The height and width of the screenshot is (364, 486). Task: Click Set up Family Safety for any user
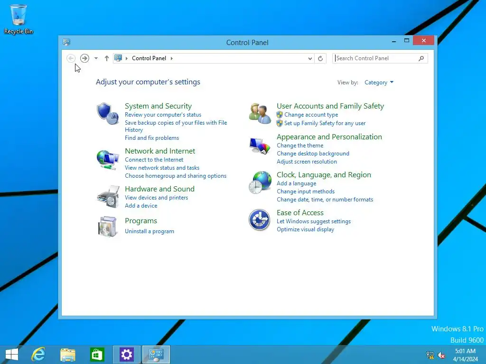pyautogui.click(x=325, y=123)
